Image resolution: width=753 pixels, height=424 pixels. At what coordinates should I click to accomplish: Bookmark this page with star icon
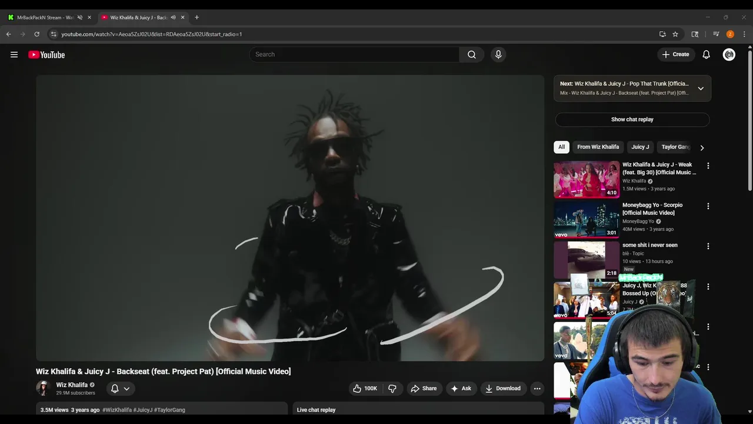(x=675, y=34)
